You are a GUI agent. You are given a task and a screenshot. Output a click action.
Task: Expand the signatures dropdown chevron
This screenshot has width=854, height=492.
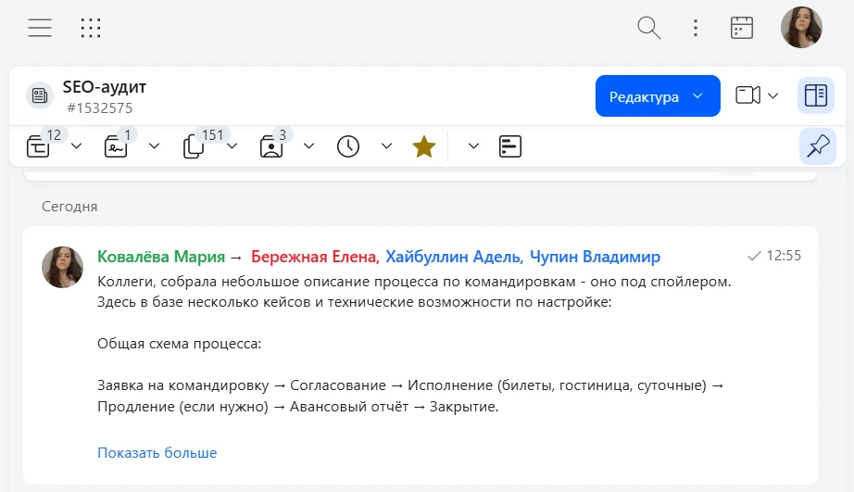(154, 146)
